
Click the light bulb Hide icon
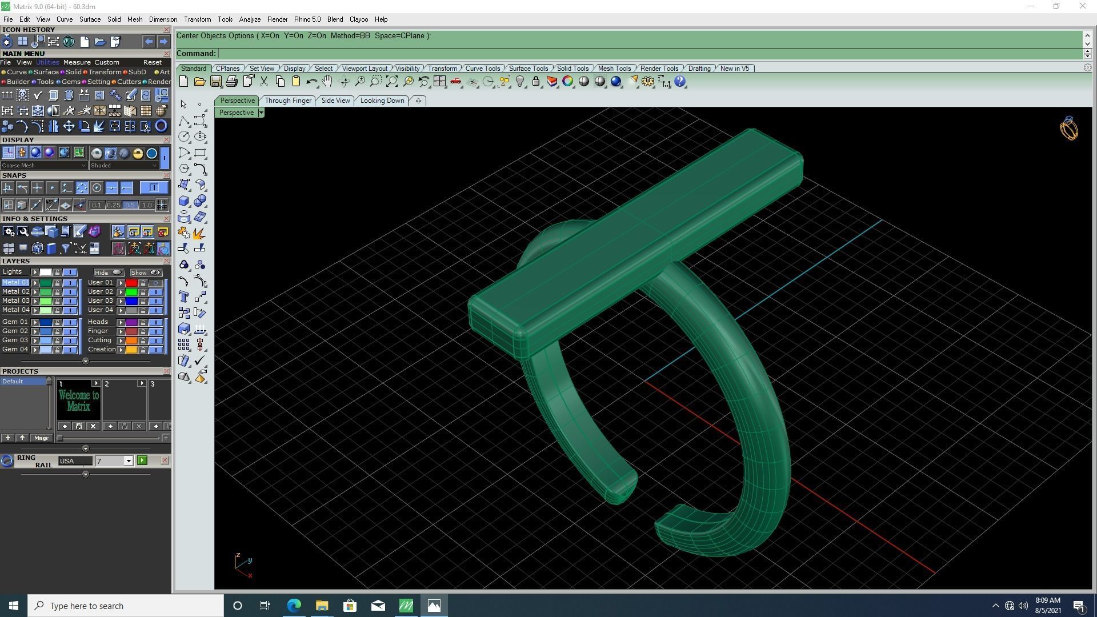(x=520, y=82)
